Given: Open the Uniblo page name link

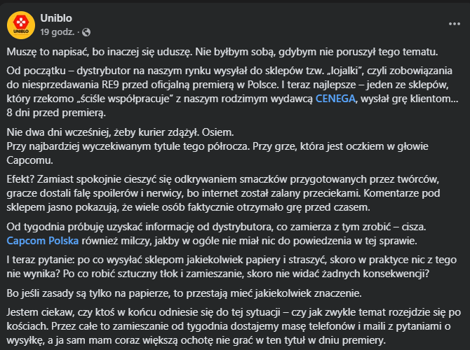Looking at the screenshot, I should tap(57, 18).
